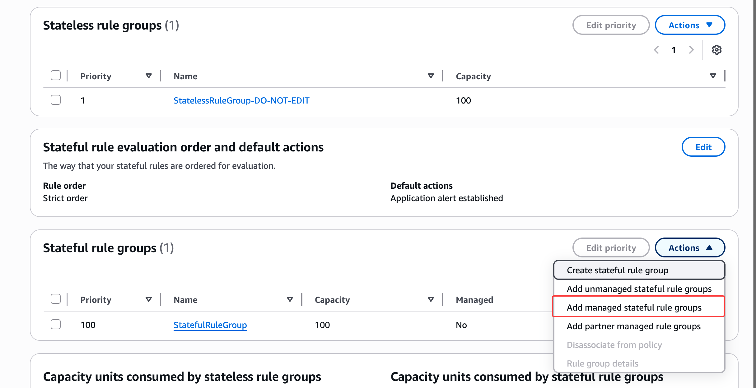Image resolution: width=756 pixels, height=388 pixels.
Task: Choose Add managed stateful rule groups
Action: pos(634,307)
